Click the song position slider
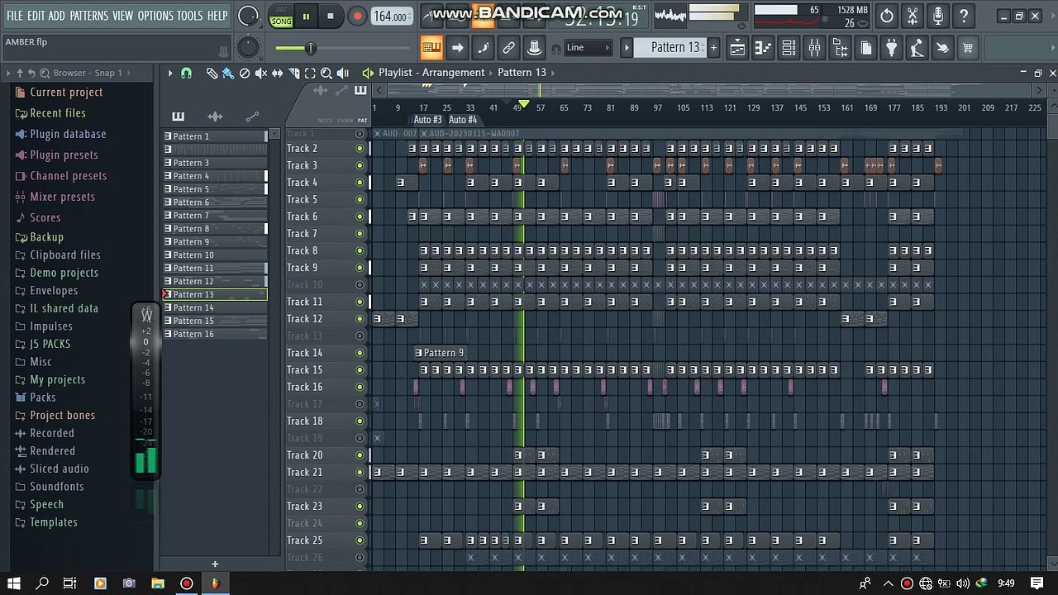This screenshot has width=1058, height=595. (x=345, y=49)
